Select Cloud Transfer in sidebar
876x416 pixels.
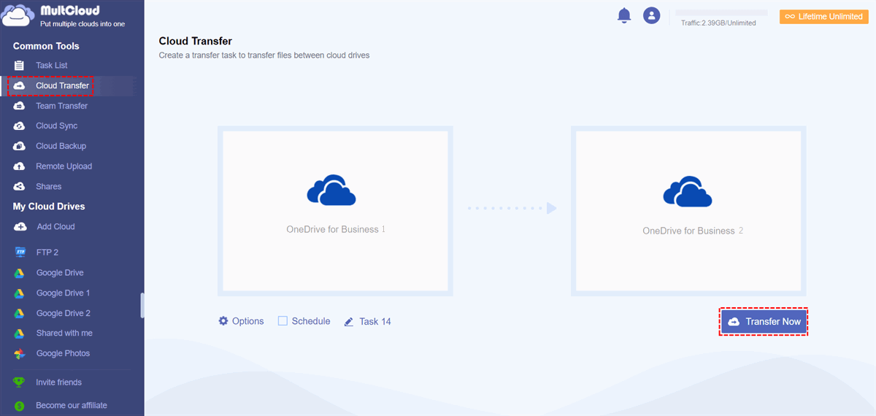click(63, 85)
